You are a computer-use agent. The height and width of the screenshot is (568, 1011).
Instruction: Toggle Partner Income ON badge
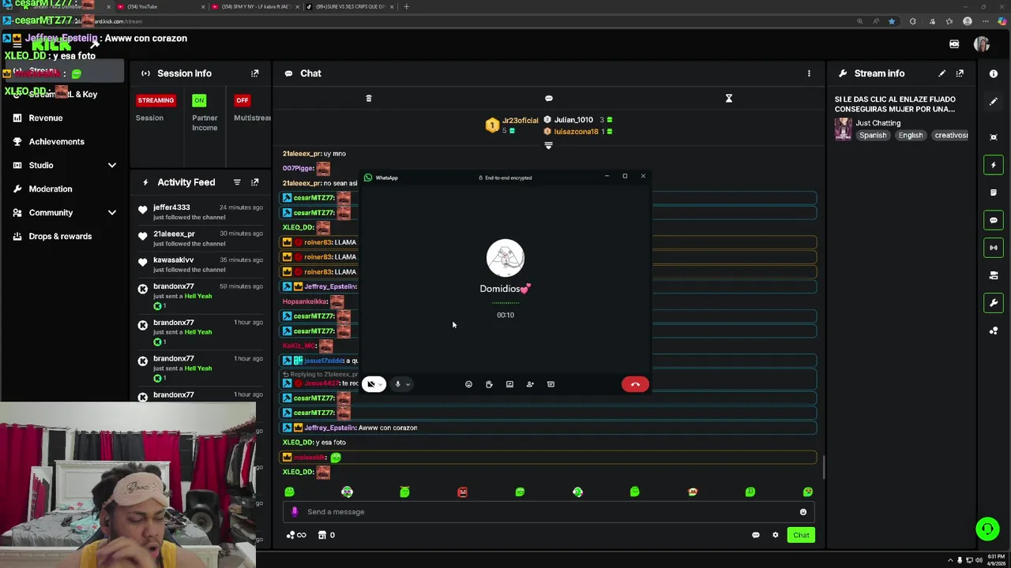point(199,100)
